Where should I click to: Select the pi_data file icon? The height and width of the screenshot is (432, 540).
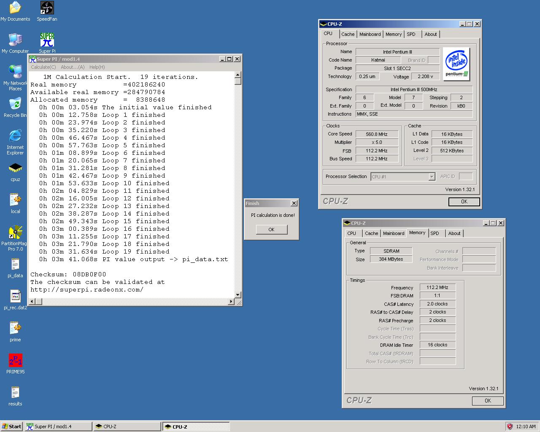pyautogui.click(x=15, y=268)
